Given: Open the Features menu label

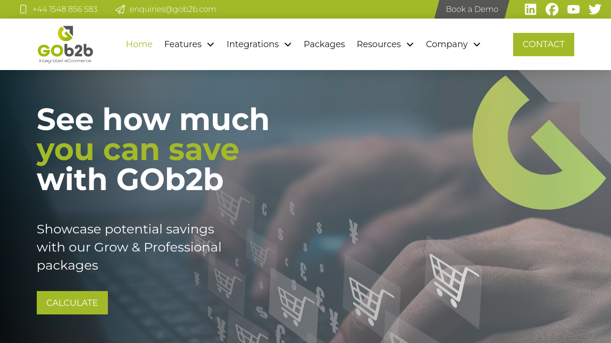Looking at the screenshot, I should coord(183,44).
